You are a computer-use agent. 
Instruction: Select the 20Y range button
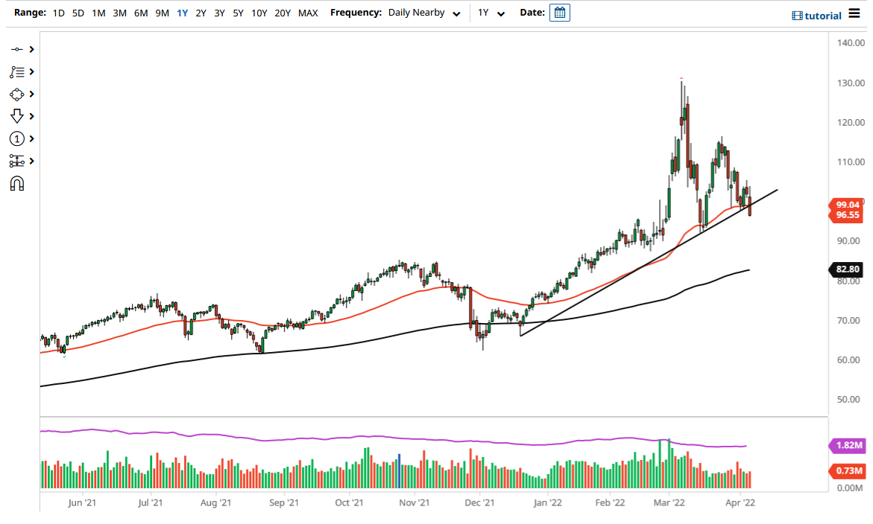(283, 13)
